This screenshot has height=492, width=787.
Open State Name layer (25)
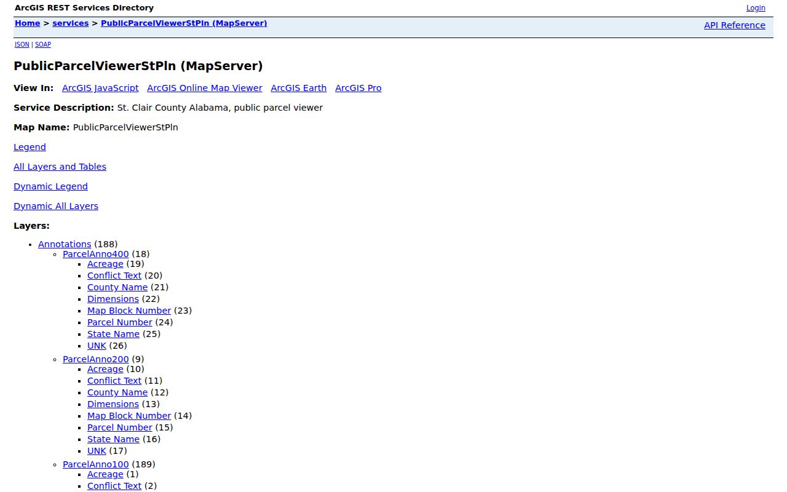point(113,334)
